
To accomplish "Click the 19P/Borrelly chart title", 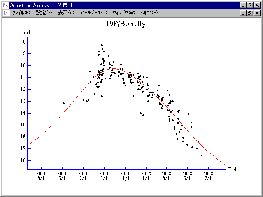I will point(126,24).
